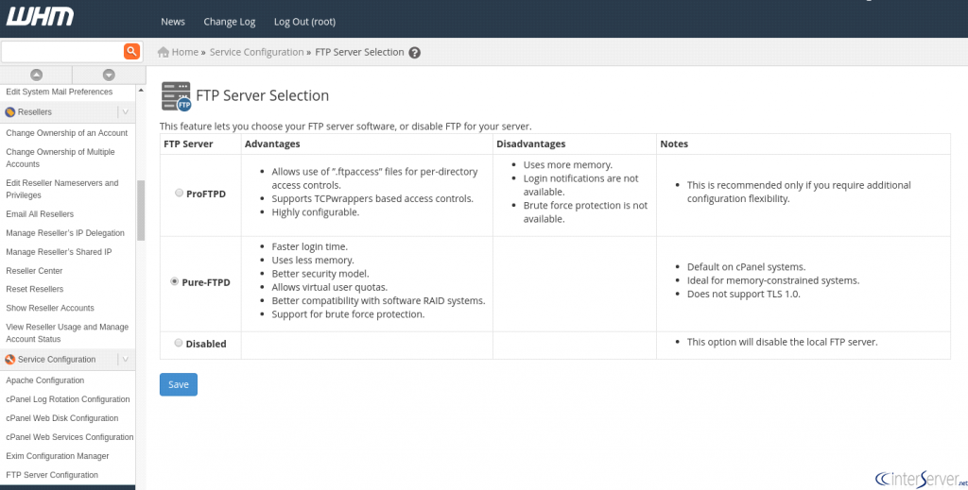Open the Change Log menu item

point(229,22)
